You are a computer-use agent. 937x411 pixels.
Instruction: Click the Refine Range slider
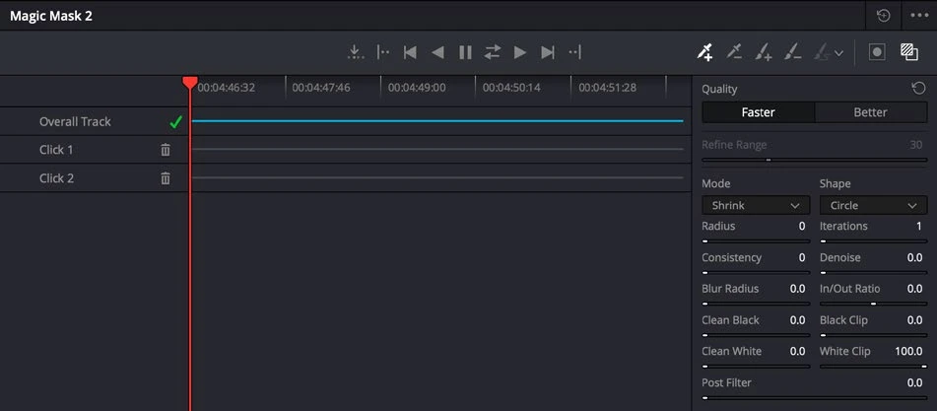815,160
